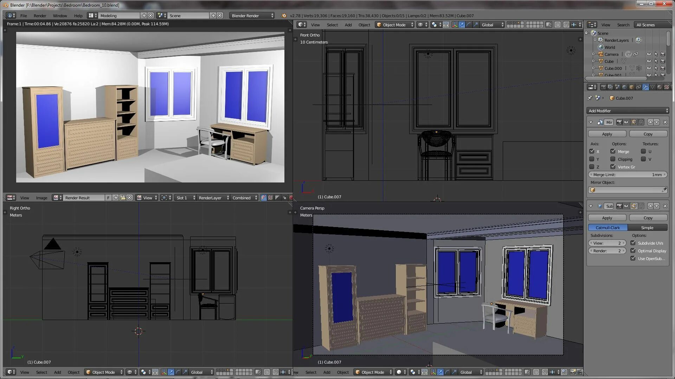Image resolution: width=675 pixels, height=379 pixels.
Task: Enable Mirror modifier Z axis checkbox
Action: (592, 167)
